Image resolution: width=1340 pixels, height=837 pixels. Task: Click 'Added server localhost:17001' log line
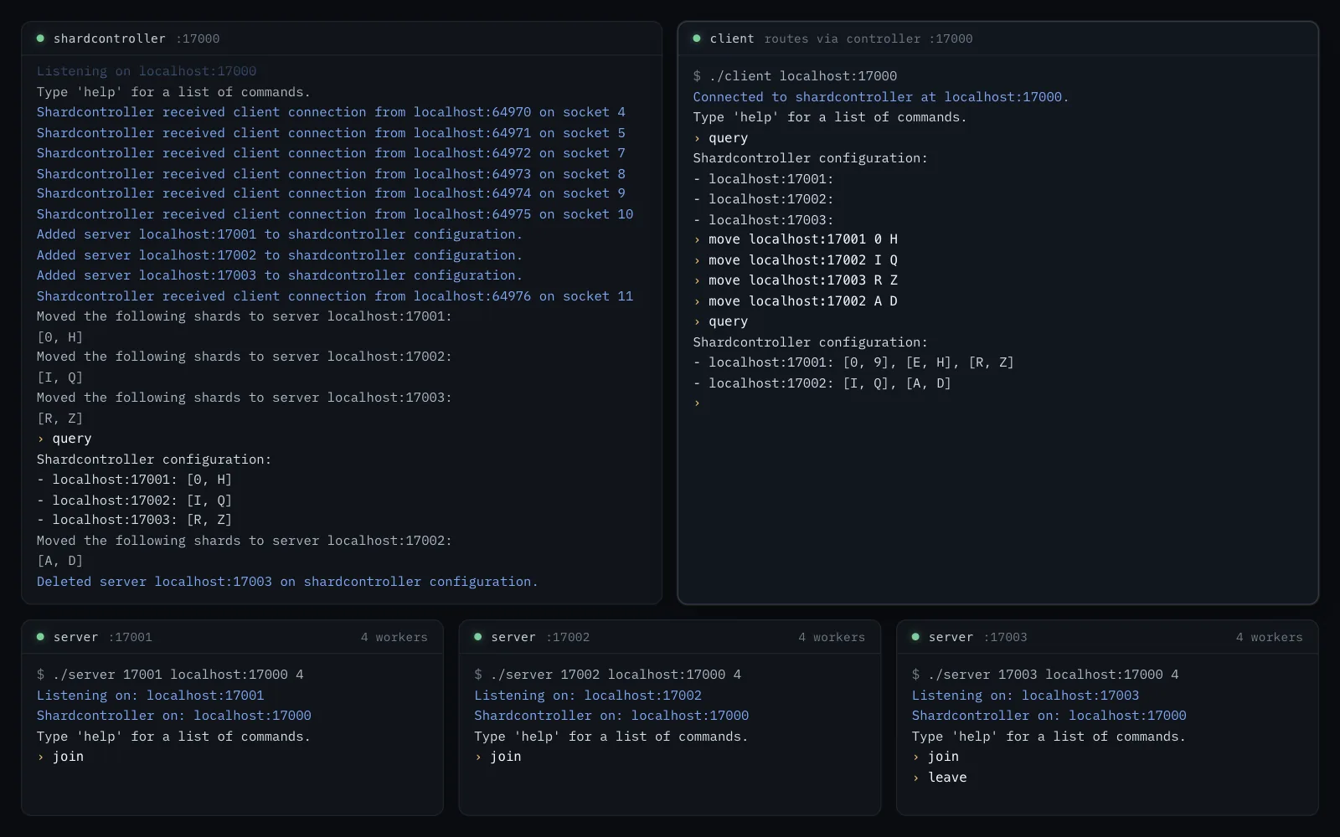click(x=280, y=234)
